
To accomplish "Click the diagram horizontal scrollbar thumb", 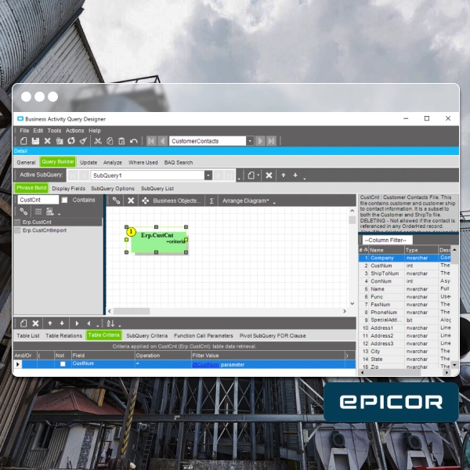I will pos(132,311).
